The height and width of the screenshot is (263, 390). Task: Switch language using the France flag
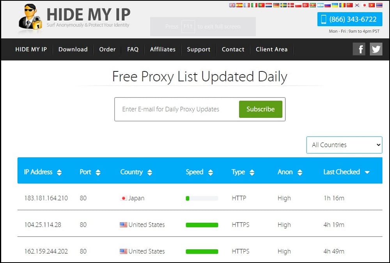tap(247, 5)
